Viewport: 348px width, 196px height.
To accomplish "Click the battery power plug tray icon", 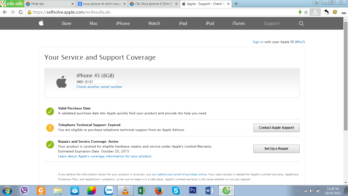I will [x=318, y=191].
